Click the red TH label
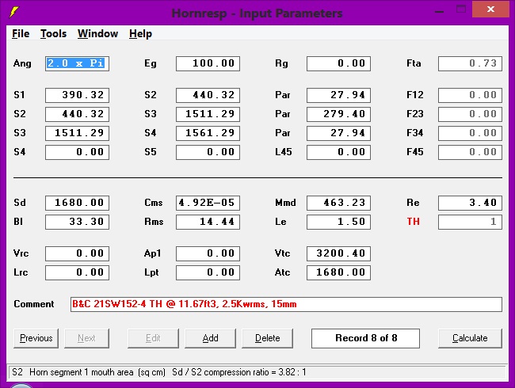Viewport: 515px width, 388px height. 413,222
